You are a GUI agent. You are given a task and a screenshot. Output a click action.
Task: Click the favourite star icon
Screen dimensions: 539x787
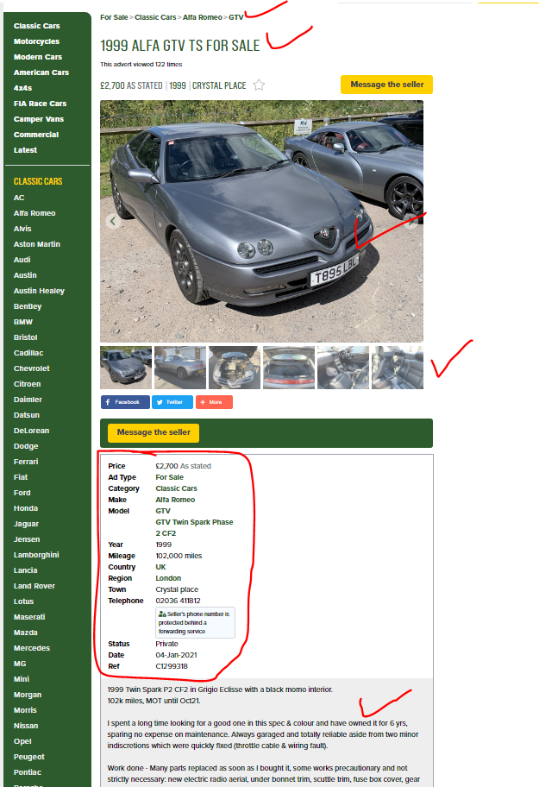coord(259,85)
